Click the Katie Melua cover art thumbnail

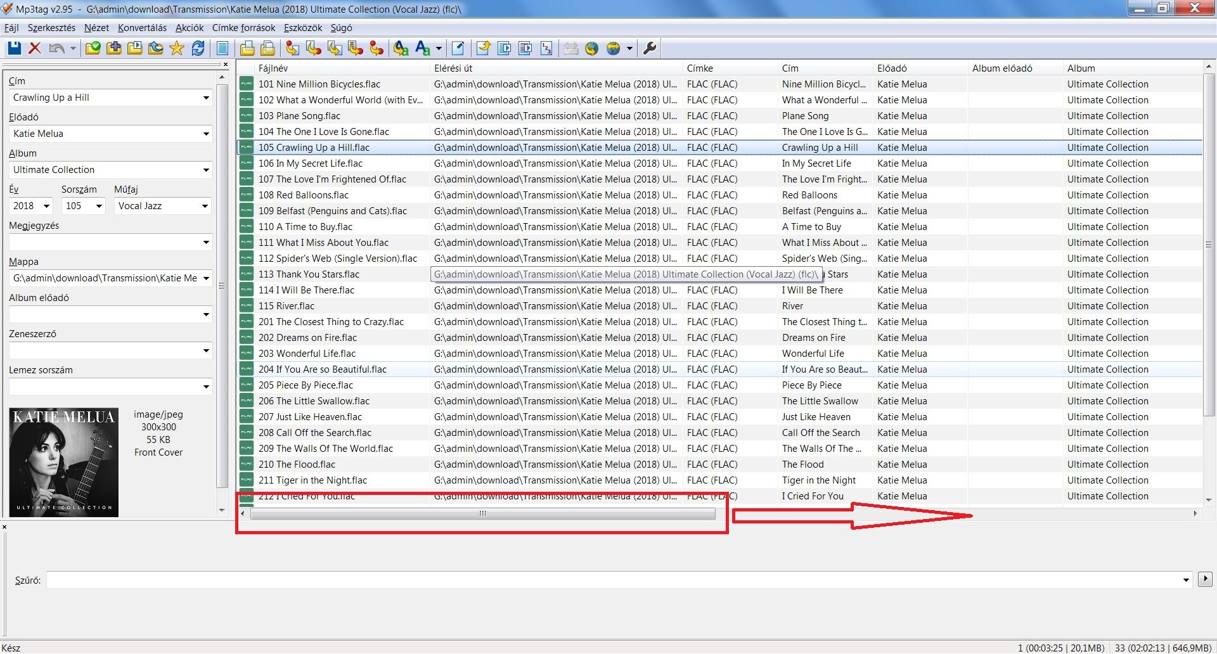pos(64,463)
